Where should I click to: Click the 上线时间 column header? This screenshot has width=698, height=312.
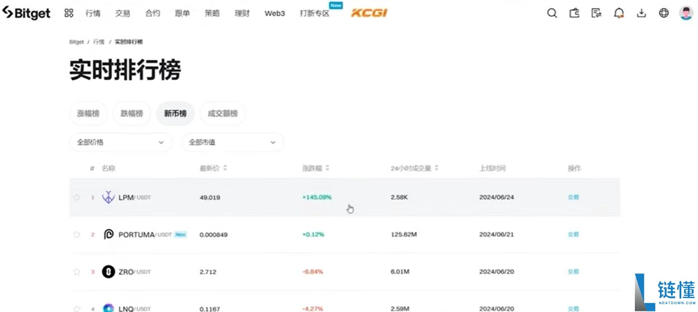[492, 168]
